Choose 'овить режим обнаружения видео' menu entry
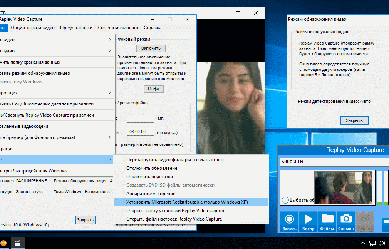Image resolution: width=389 pixels, height=249 pixels. tap(57, 73)
